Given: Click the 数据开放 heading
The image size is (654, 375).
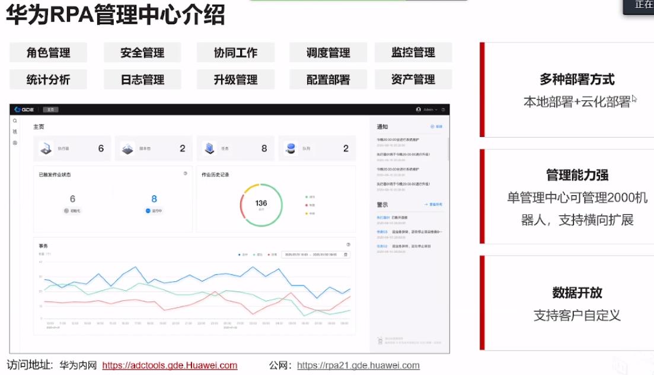Looking at the screenshot, I should 578,293.
